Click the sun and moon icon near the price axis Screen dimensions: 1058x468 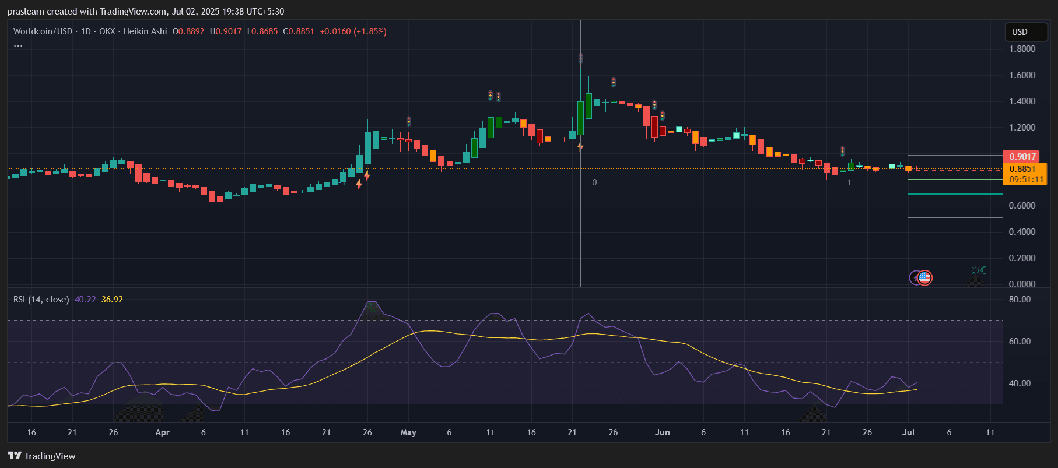tap(979, 270)
